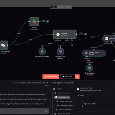
Task: Click the AI Agent Memory connector
Action: [x=67, y=39]
